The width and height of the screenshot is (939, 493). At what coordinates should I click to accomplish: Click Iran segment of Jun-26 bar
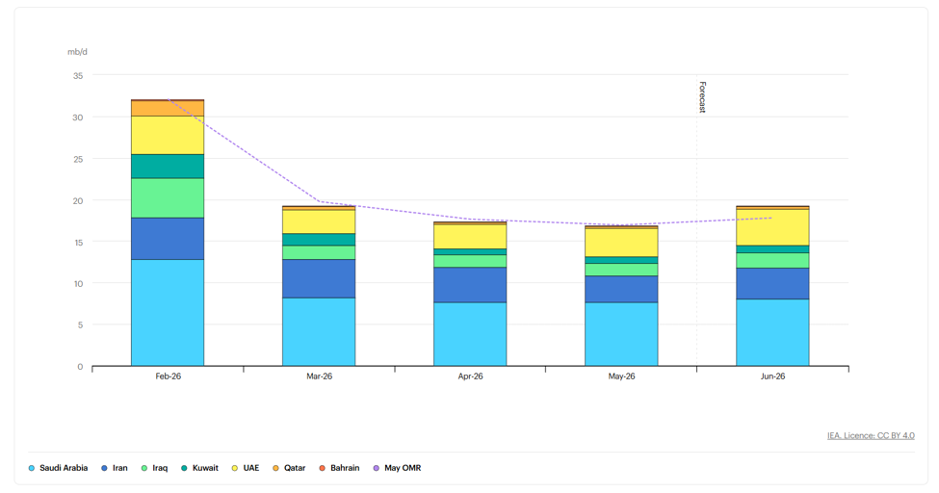click(x=772, y=284)
